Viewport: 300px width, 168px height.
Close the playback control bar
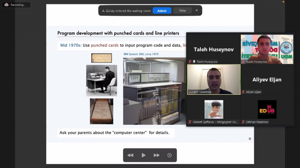(169, 155)
